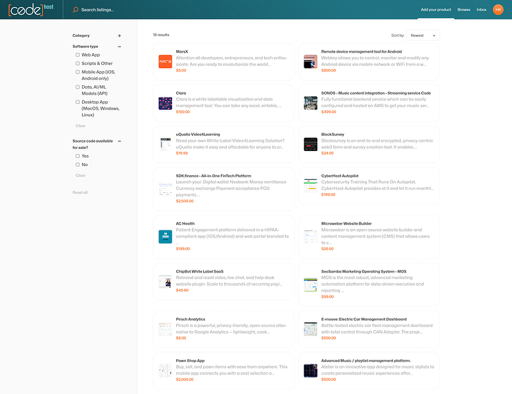Open the CyberHoot Autopilot thumbnail
Viewport: 512px width, 394px height.
[x=310, y=186]
